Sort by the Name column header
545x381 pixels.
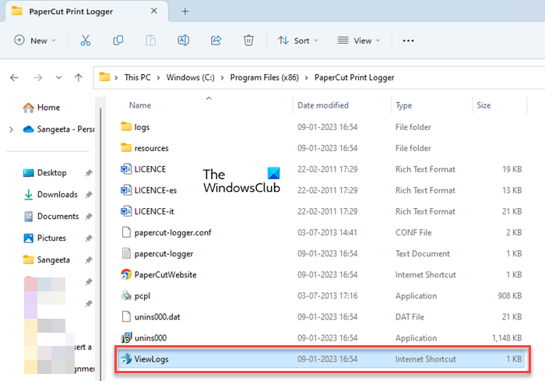pos(140,105)
